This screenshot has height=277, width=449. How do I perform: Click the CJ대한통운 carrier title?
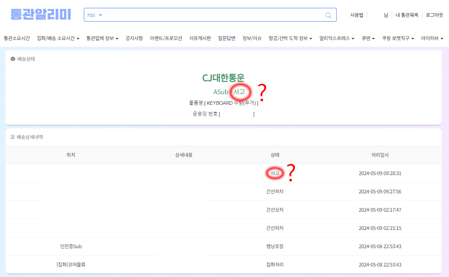(x=223, y=78)
